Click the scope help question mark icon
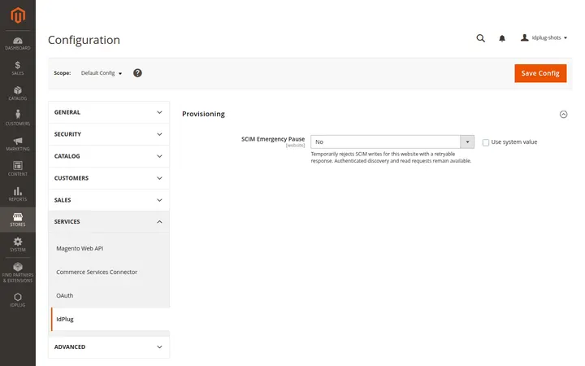The height and width of the screenshot is (366, 585). 137,73
